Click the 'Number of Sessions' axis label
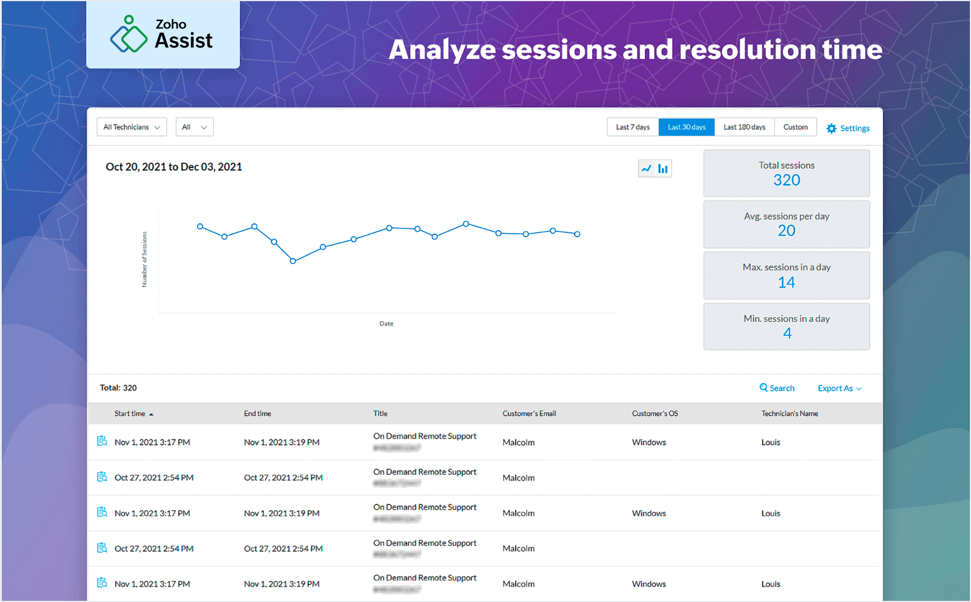This screenshot has height=602, width=971. point(145,259)
